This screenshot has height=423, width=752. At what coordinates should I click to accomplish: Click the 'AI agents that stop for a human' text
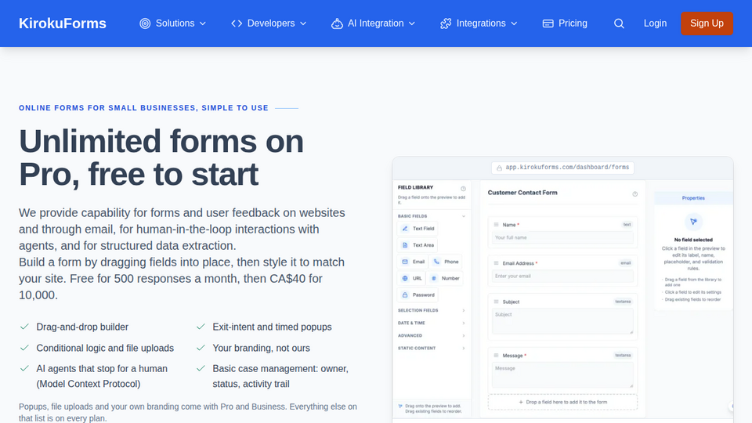coord(102,369)
